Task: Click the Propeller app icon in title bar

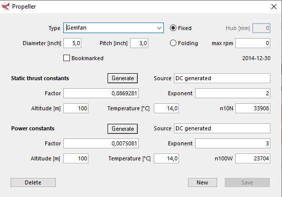Action: [6, 7]
